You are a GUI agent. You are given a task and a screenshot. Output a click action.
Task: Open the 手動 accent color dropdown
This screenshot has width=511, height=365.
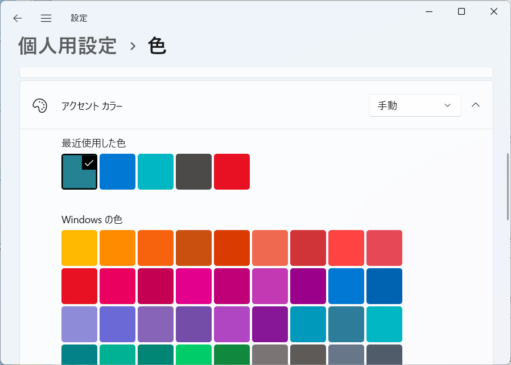(415, 105)
